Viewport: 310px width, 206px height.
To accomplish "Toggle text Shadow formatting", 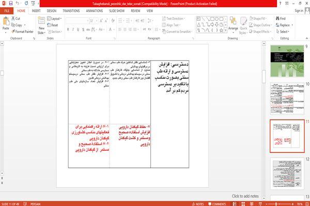I will pos(83,29).
